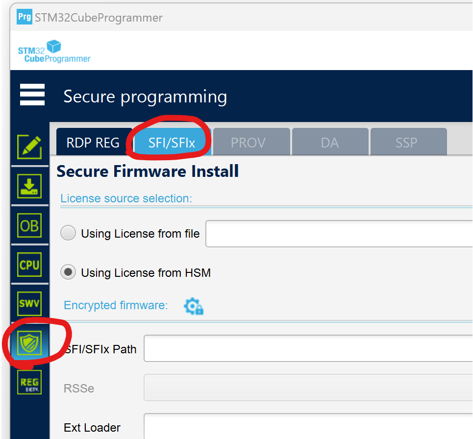Click the Ext Loader label
473x439 pixels.
click(92, 428)
